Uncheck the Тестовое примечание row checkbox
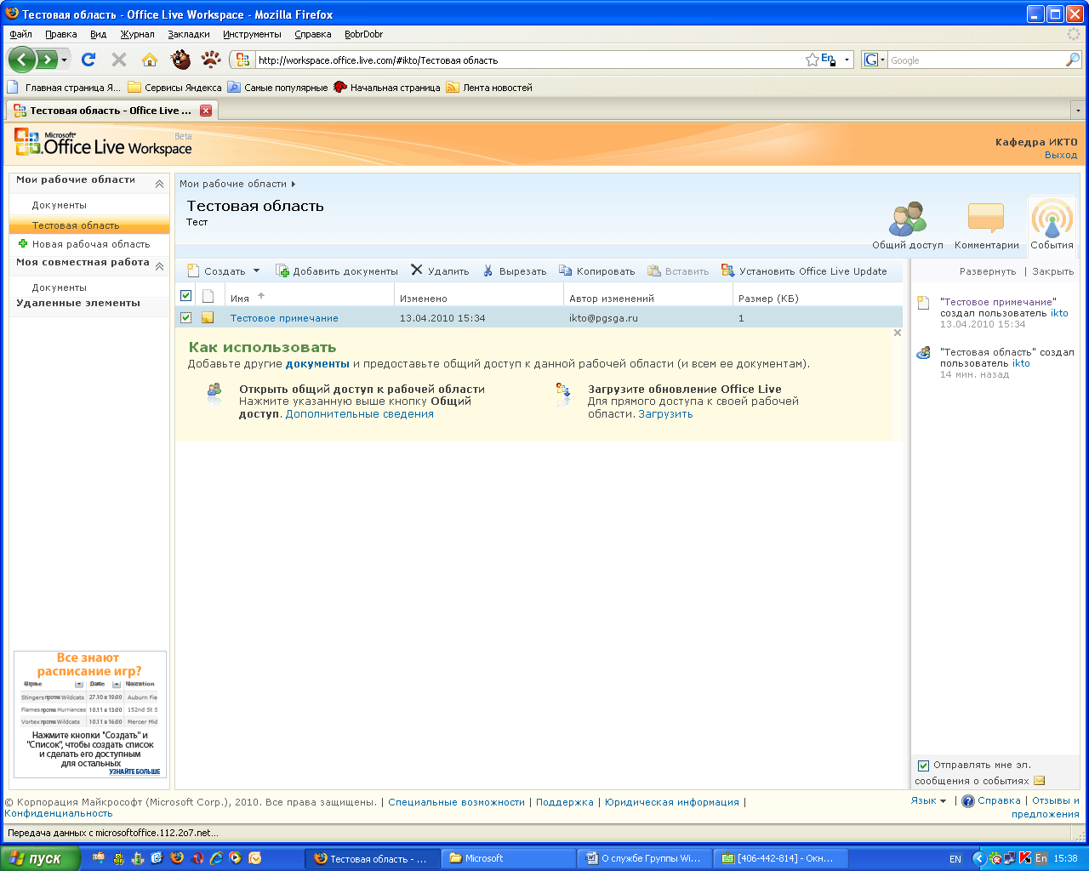Viewport: 1089px width, 871px height. 185,318
